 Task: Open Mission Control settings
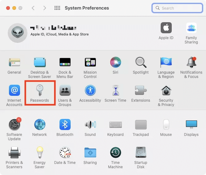click(90, 63)
